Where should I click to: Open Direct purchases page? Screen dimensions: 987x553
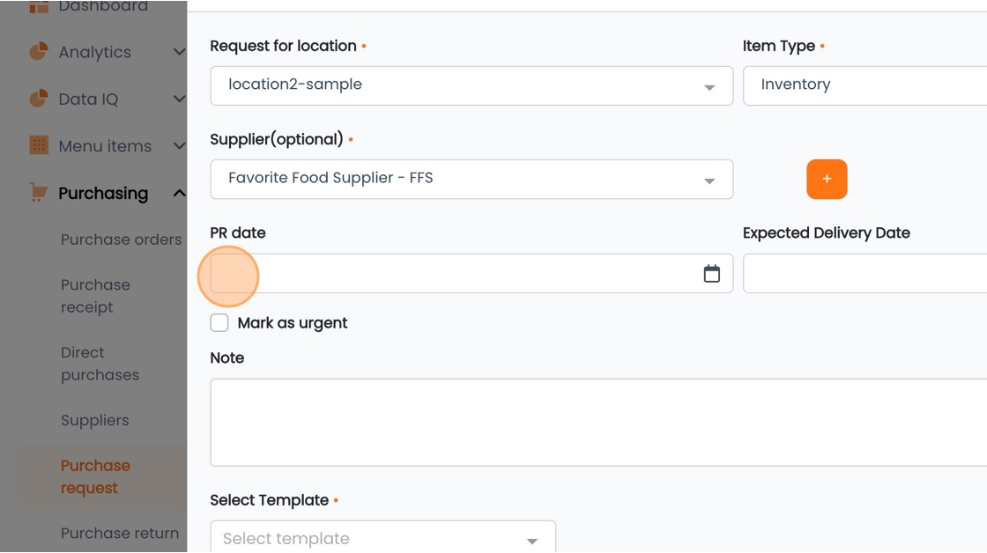(100, 364)
